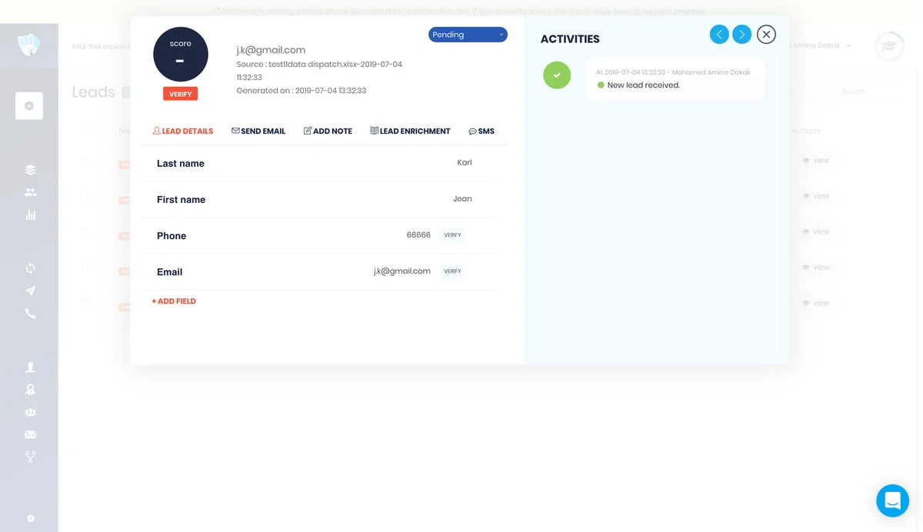The height and width of the screenshot is (532, 923).
Task: Expand the sidebar with bottom arrow
Action: pos(30,518)
